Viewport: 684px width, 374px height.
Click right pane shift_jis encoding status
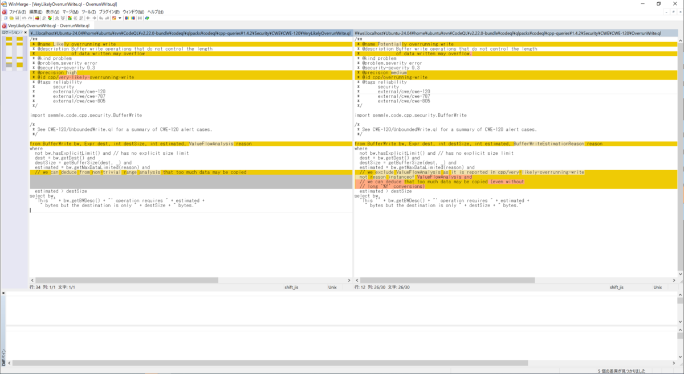click(616, 287)
